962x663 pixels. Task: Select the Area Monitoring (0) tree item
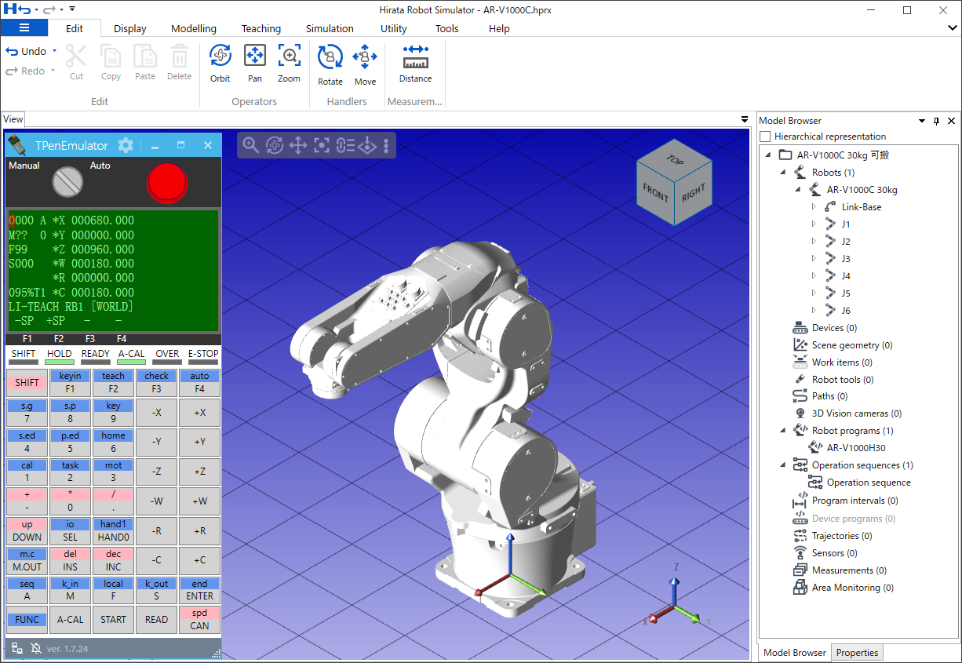pos(852,588)
